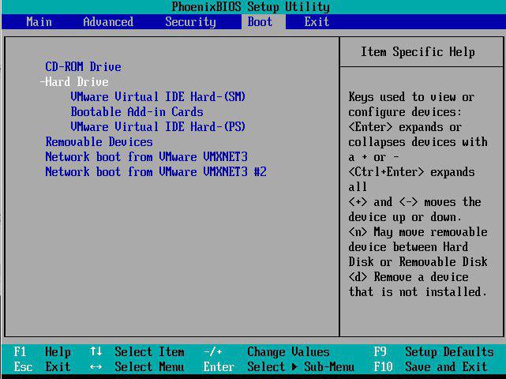
Task: Click the Item Specific Help heading
Action: point(418,51)
